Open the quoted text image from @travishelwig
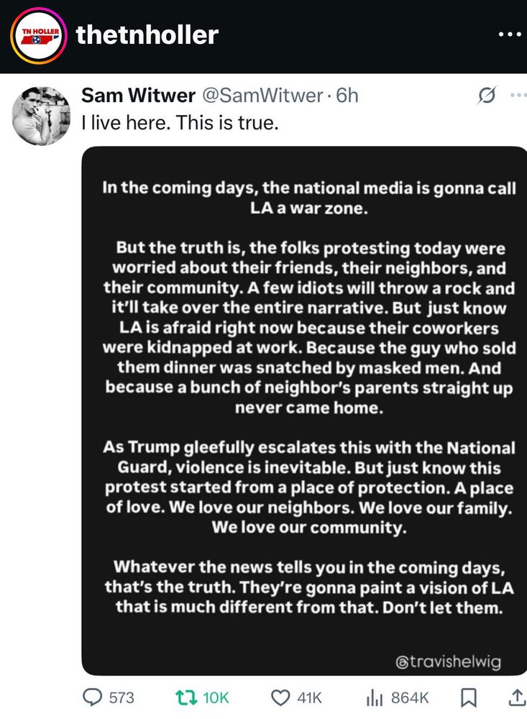The image size is (527, 719). [x=304, y=410]
